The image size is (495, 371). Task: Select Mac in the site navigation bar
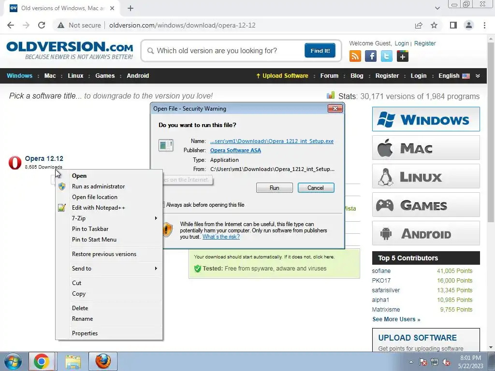tap(50, 76)
